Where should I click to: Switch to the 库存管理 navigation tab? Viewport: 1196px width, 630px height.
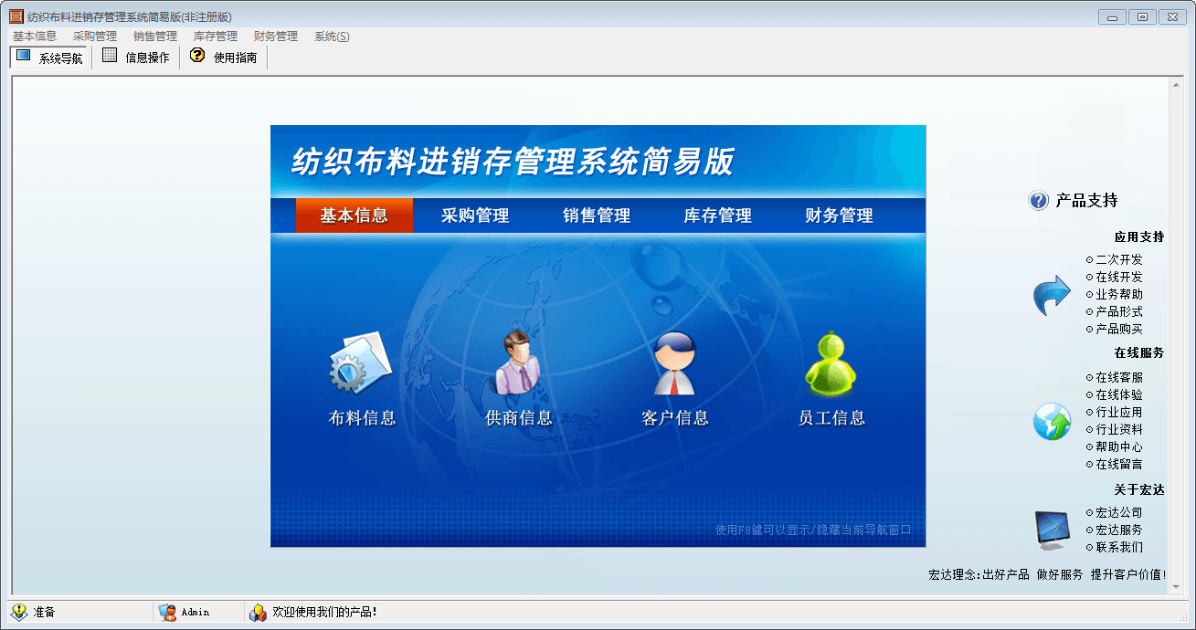718,215
